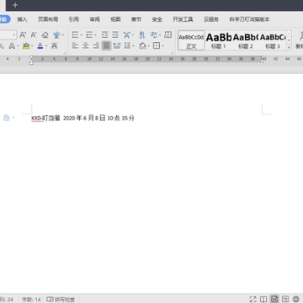Center align the paragraph

pos(86,45)
